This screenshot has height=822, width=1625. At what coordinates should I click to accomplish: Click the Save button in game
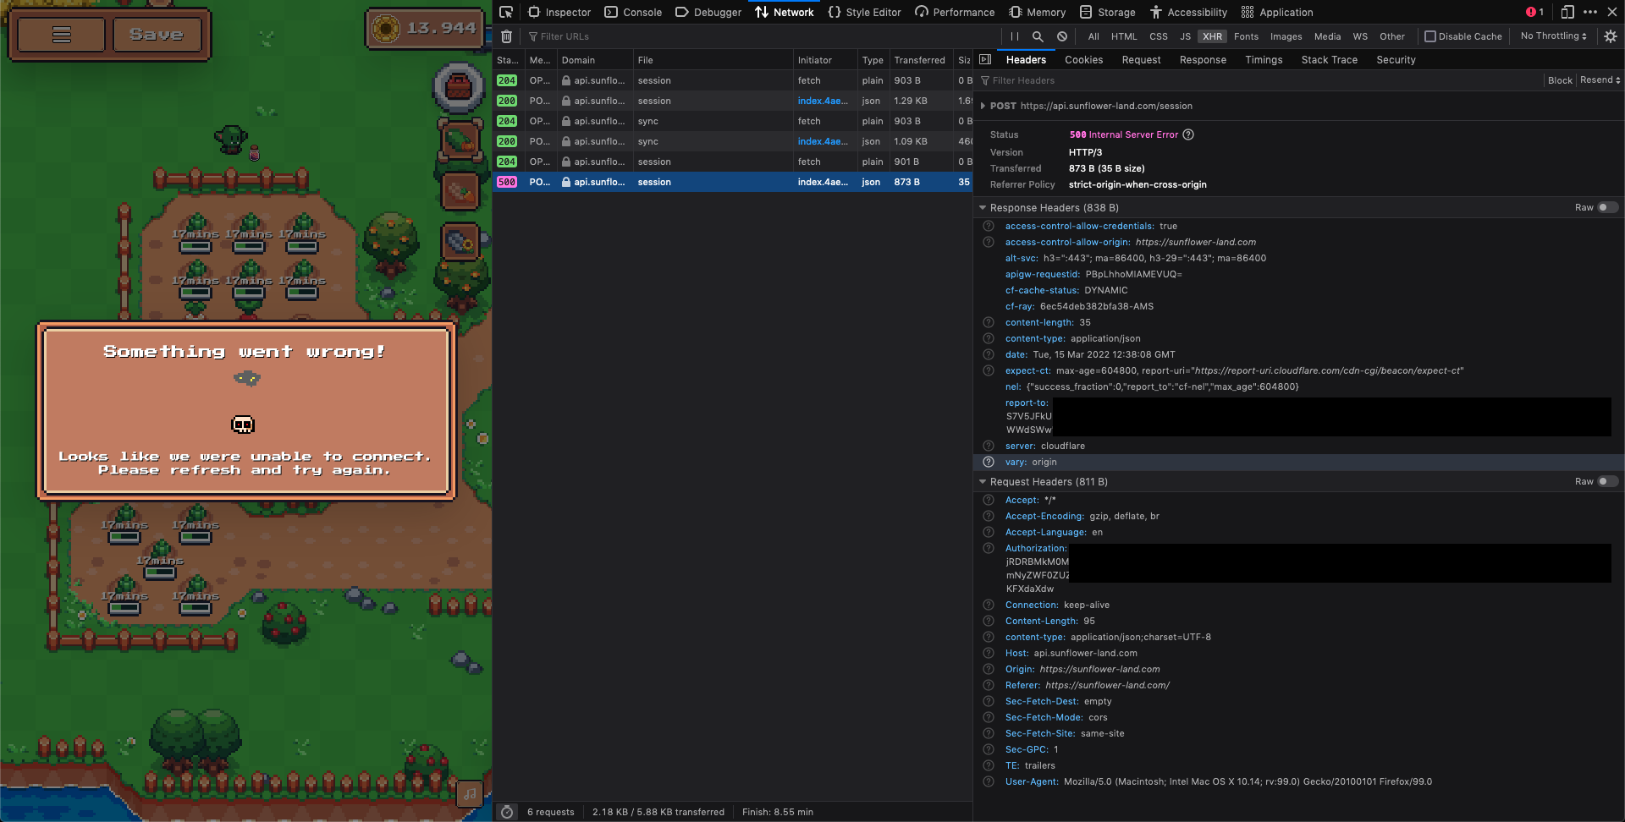tap(157, 35)
